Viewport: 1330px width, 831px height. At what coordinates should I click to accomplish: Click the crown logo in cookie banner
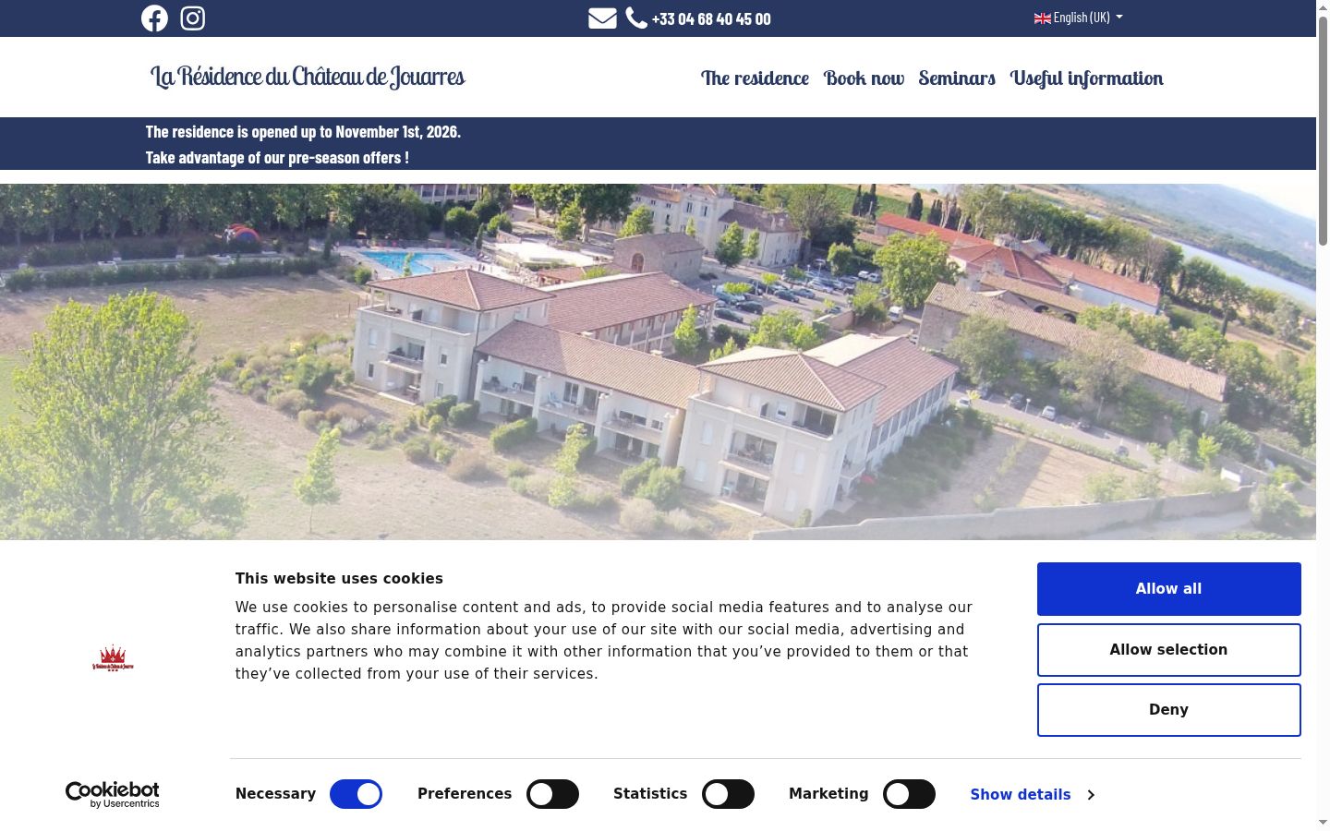[113, 658]
